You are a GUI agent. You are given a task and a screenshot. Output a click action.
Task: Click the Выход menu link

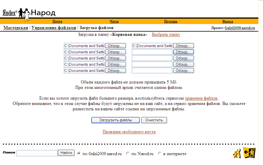click(x=228, y=21)
